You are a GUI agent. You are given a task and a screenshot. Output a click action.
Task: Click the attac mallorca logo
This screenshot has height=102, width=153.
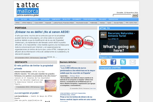(28, 9)
